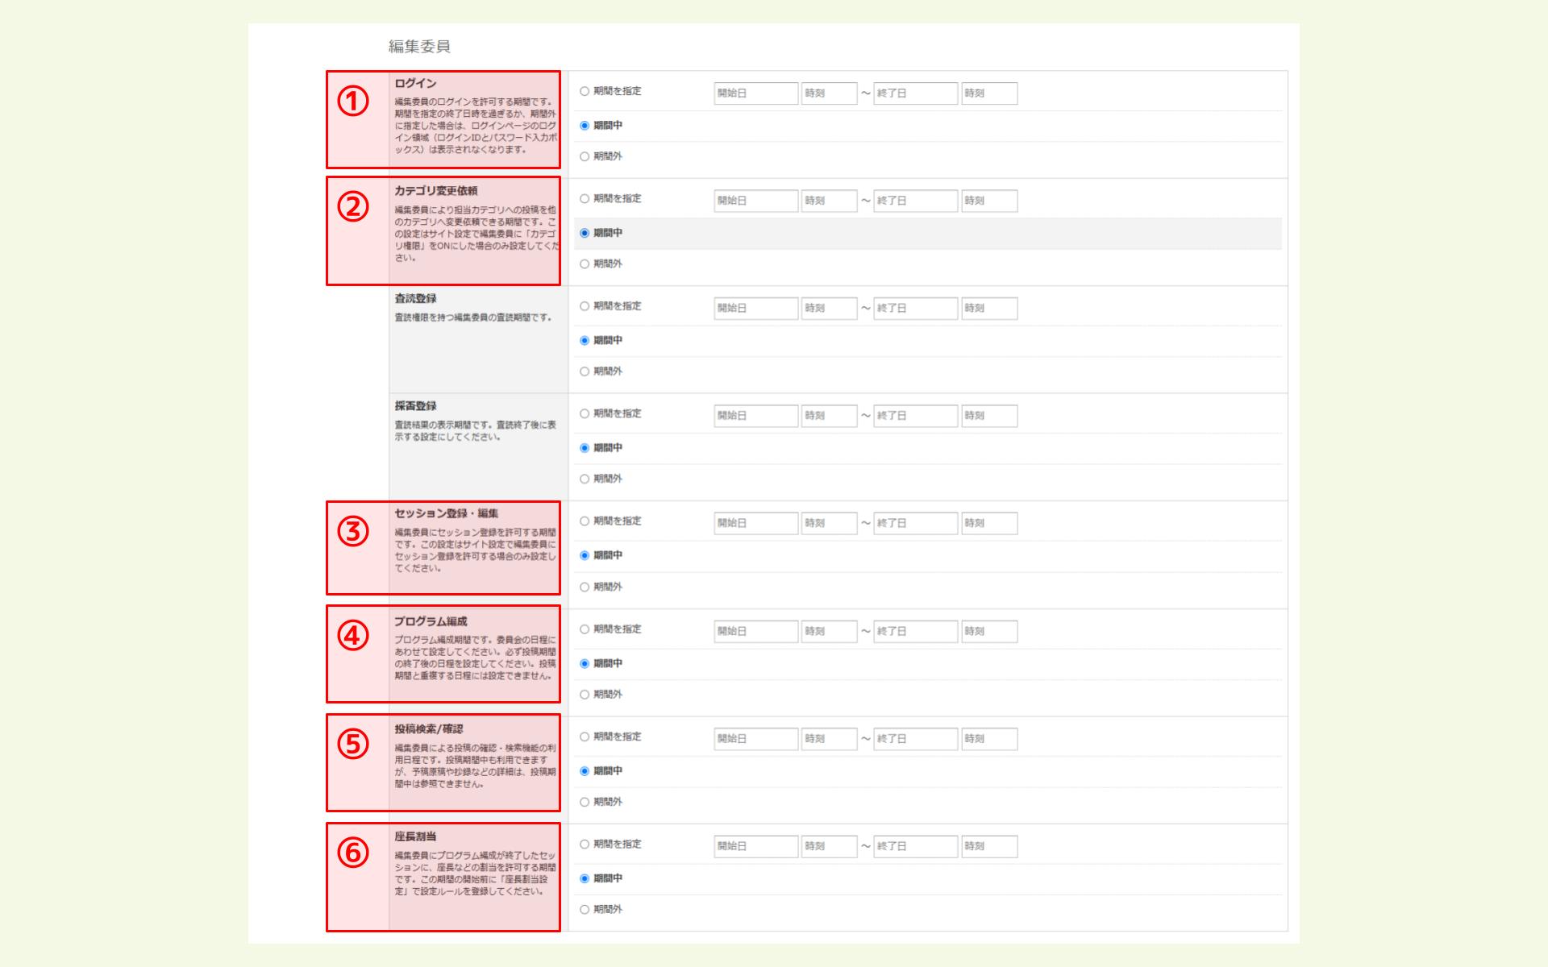Image resolution: width=1548 pixels, height=967 pixels.
Task: Click 座長割当 start 時刻 field
Action: pos(828,846)
